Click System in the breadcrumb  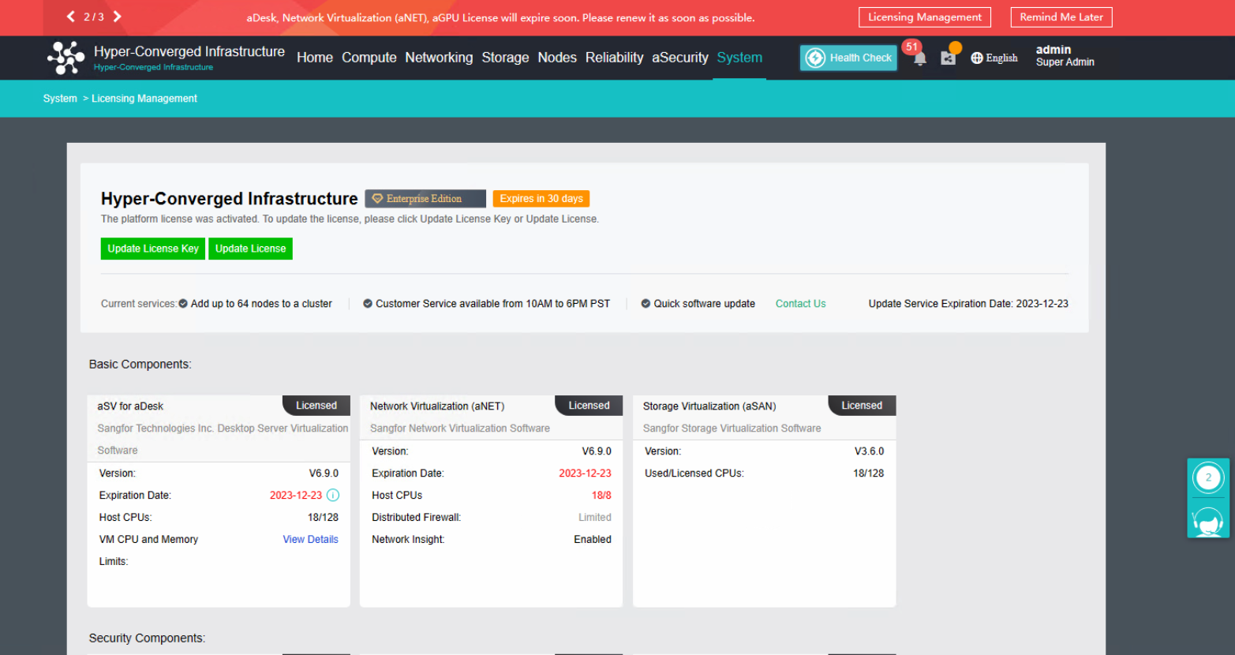pyautogui.click(x=60, y=99)
